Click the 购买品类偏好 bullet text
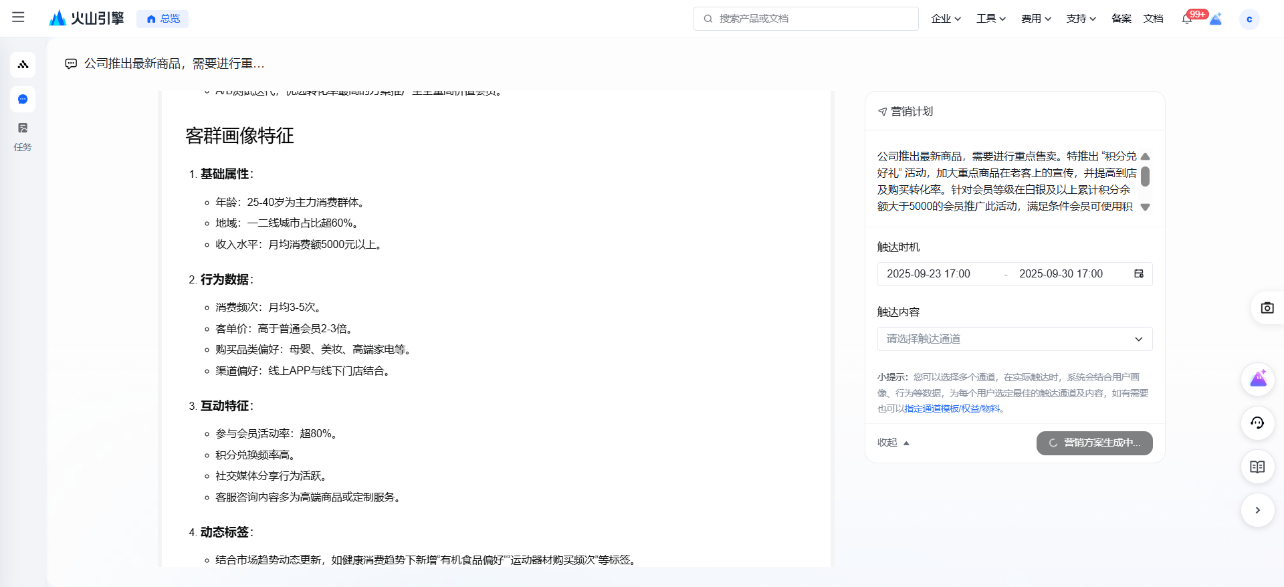Screen dimensions: 1284x587 314,350
